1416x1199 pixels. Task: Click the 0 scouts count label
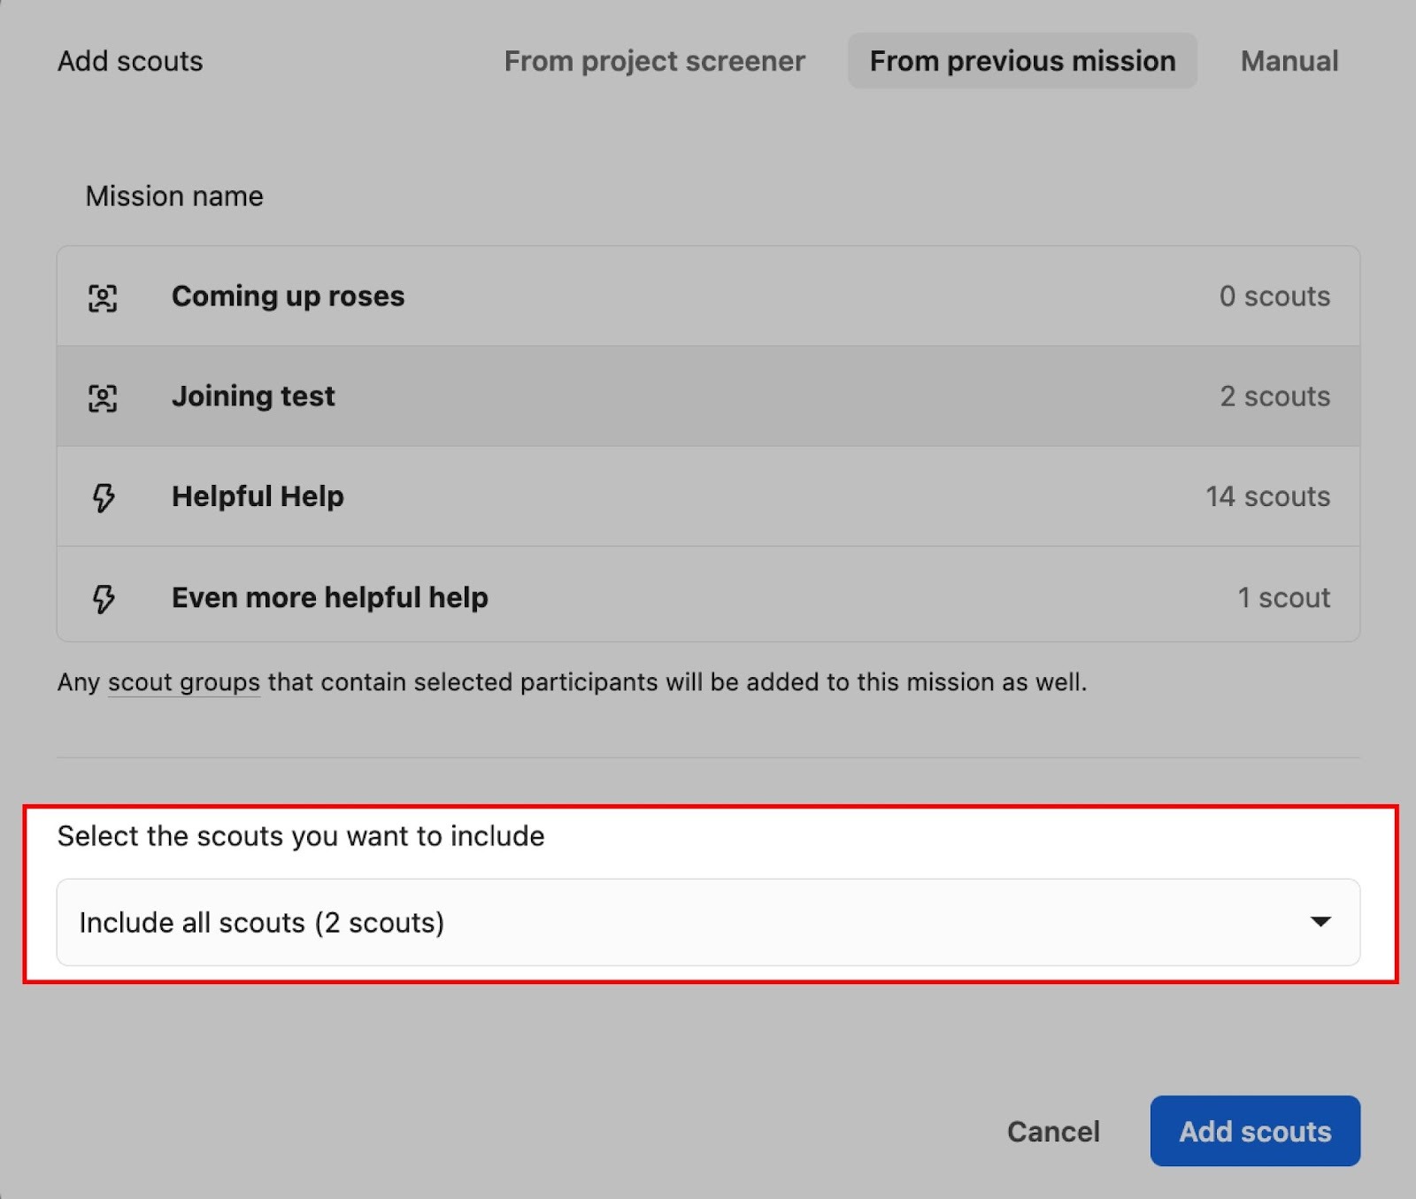click(1274, 296)
